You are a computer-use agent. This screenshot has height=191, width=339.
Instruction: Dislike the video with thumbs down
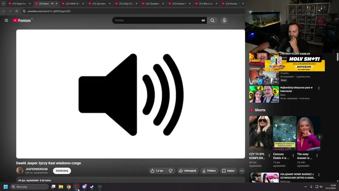click(171, 171)
